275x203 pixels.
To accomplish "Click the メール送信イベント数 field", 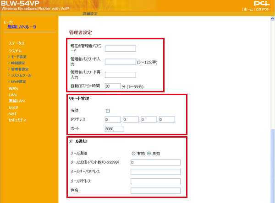I will point(155,162).
